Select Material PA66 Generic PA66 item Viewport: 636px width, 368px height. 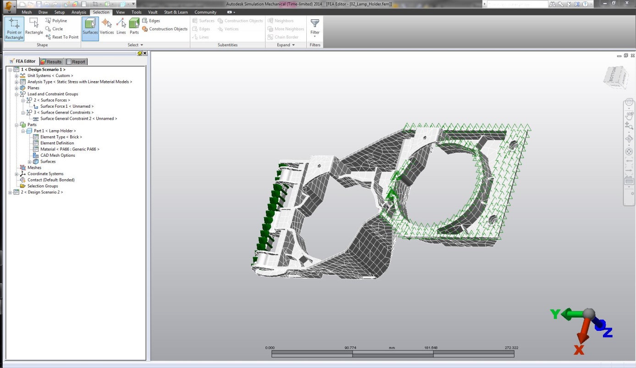coord(70,149)
